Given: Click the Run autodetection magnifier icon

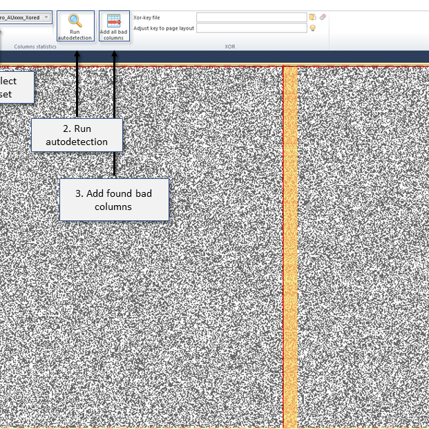Looking at the screenshot, I should pyautogui.click(x=75, y=21).
